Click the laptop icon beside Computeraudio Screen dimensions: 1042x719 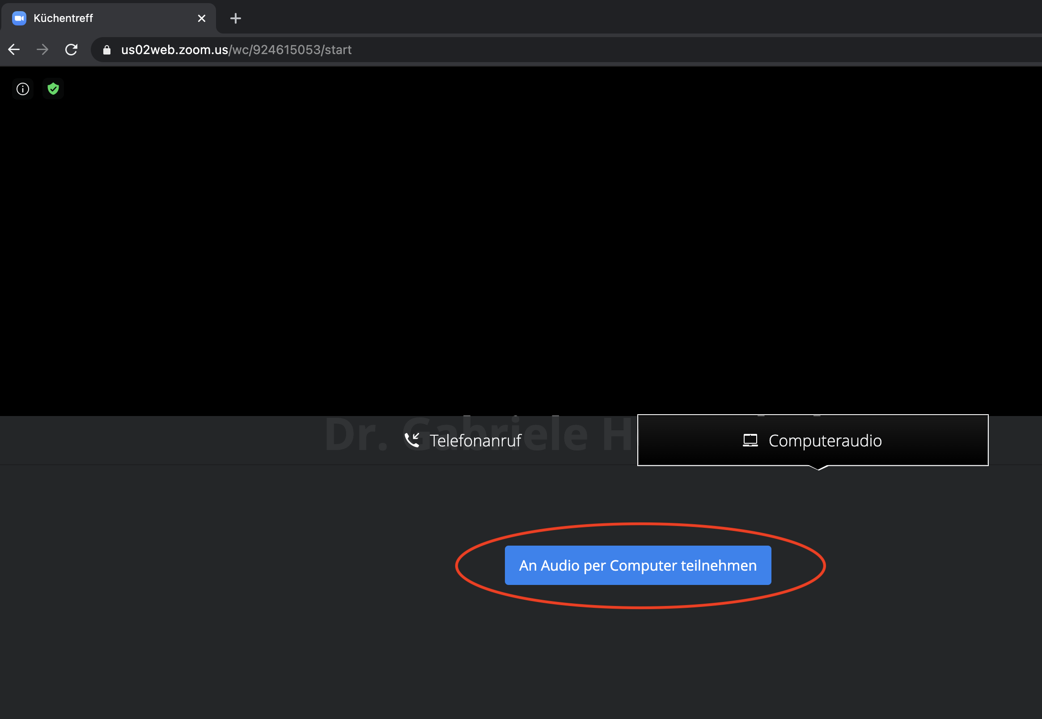[750, 440]
